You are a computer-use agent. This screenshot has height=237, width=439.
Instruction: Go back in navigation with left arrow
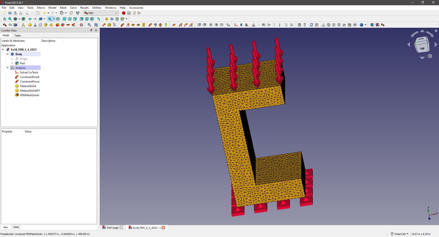coord(30,19)
